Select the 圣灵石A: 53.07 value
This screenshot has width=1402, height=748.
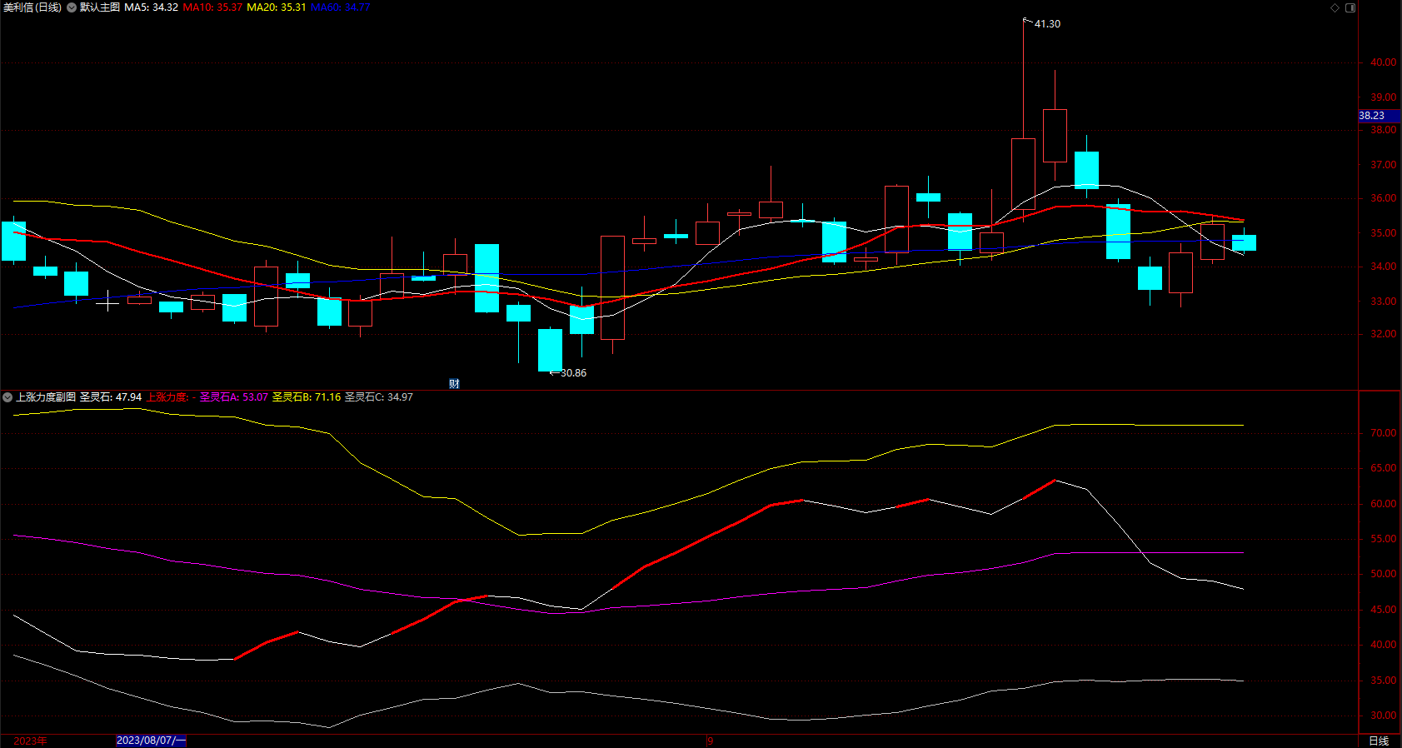click(234, 397)
